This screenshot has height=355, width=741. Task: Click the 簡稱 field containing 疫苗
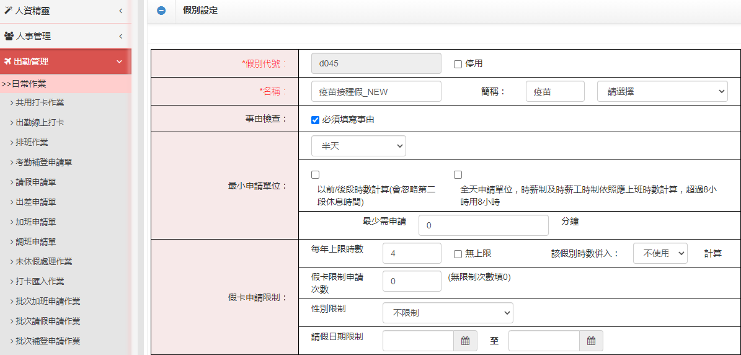[x=555, y=91]
